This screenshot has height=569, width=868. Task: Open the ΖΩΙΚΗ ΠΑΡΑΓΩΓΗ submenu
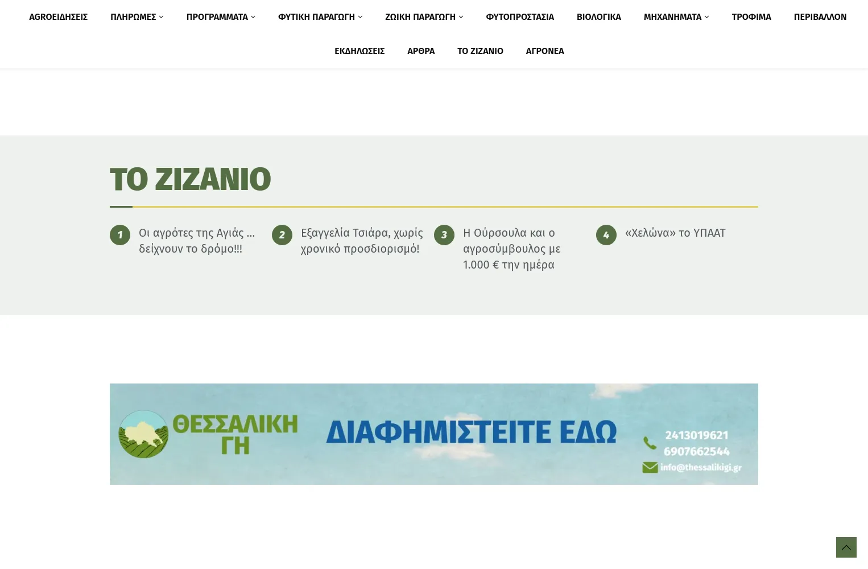(424, 17)
